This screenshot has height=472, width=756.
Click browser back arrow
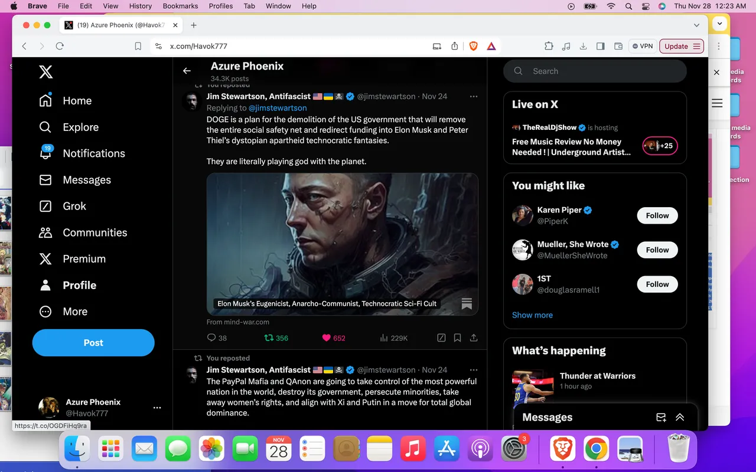click(x=24, y=46)
